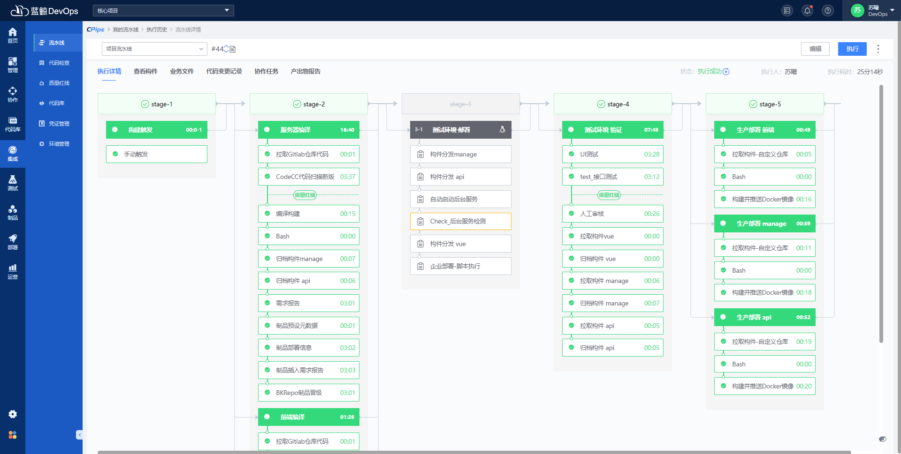901x454 pixels.
Task: Open the settings gear in left sidebar
Action: click(13, 414)
